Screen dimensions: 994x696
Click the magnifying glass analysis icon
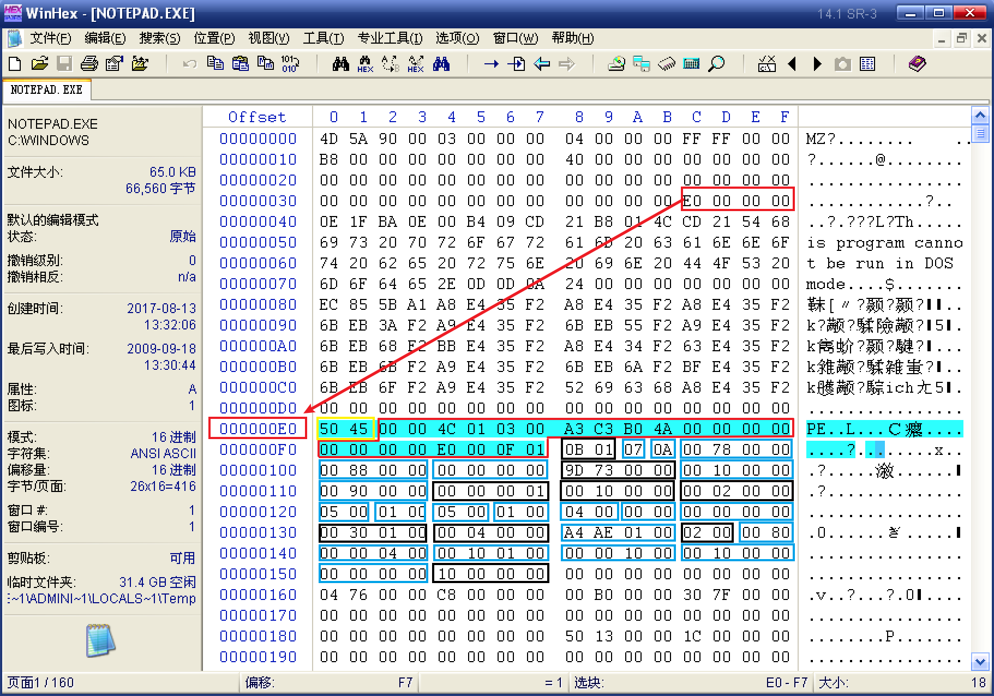[716, 64]
